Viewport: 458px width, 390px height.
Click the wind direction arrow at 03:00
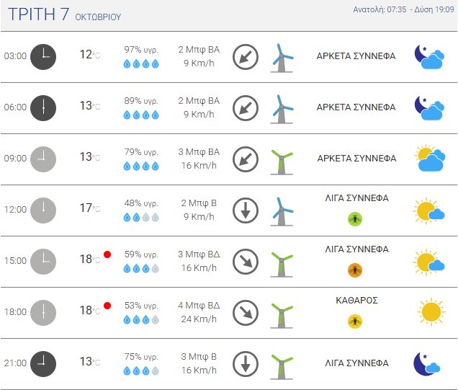tap(246, 56)
